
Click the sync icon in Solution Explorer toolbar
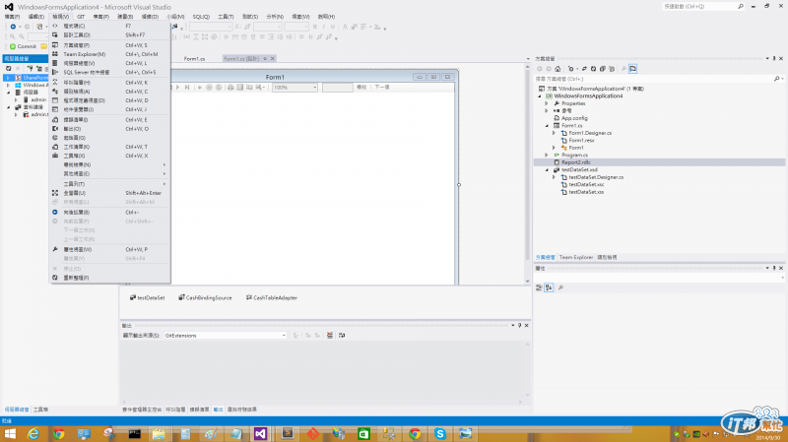(x=584, y=69)
